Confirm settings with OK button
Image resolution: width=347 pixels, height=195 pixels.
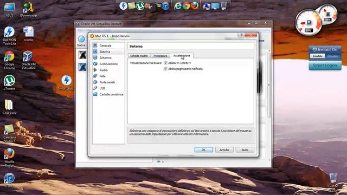click(204, 149)
